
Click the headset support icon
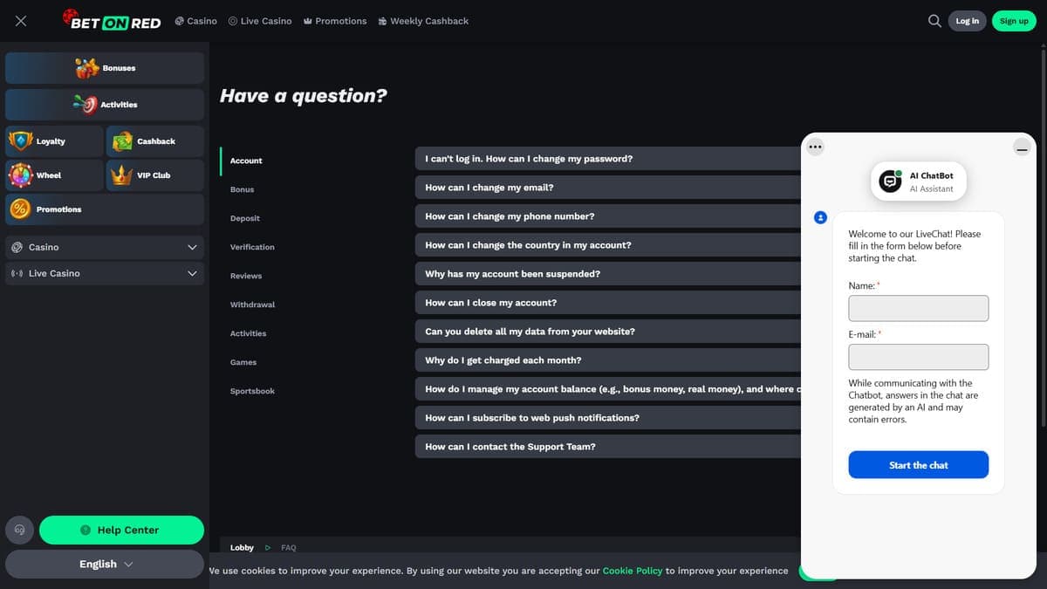(x=20, y=530)
